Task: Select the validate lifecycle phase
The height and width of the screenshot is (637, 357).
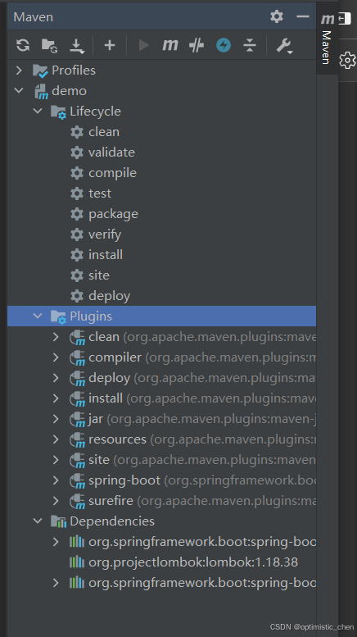Action: pos(111,152)
